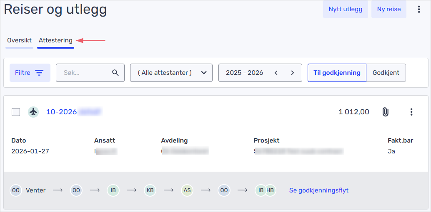This screenshot has height=212, width=431.
Task: Go to next period with right chevron
Action: click(293, 73)
